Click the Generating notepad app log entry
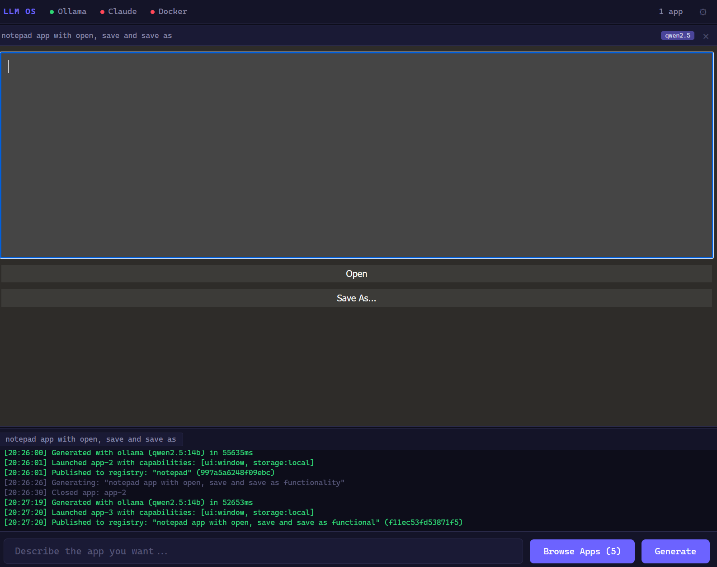The image size is (717, 567). coord(174,482)
